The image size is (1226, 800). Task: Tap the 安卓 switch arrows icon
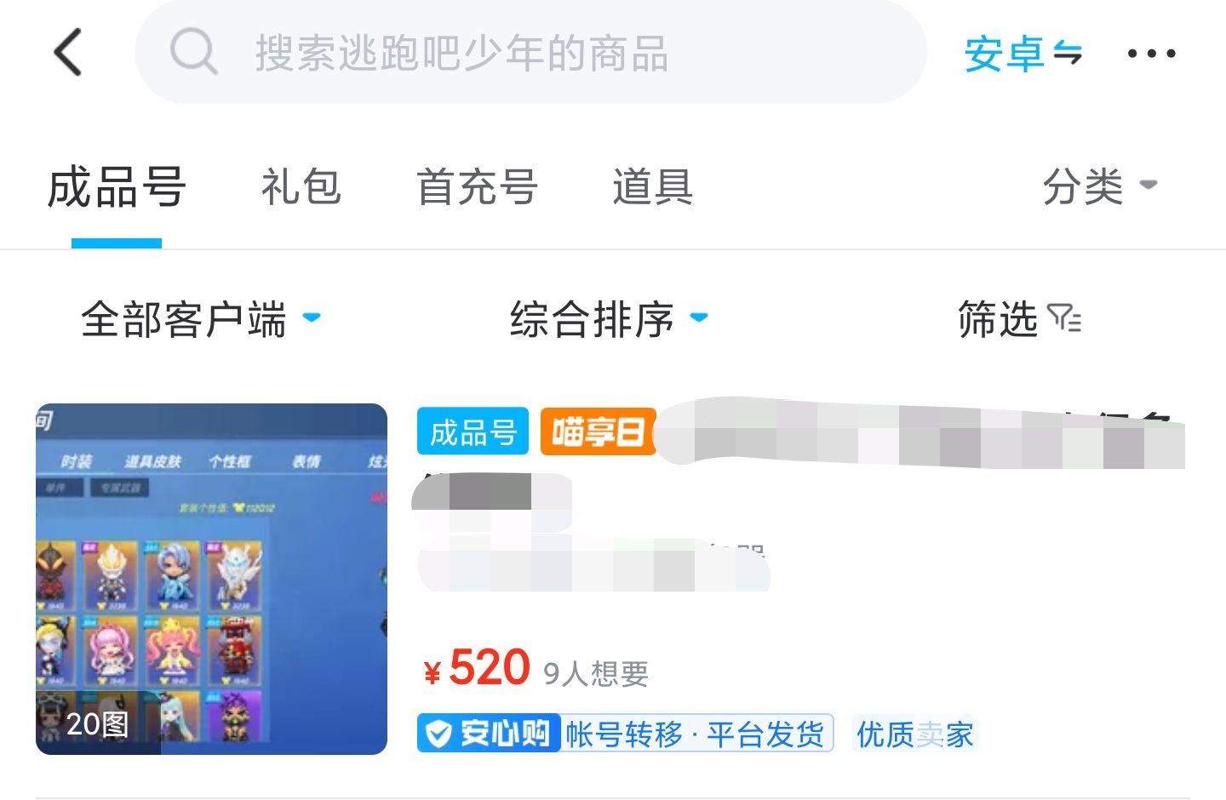point(1068,54)
